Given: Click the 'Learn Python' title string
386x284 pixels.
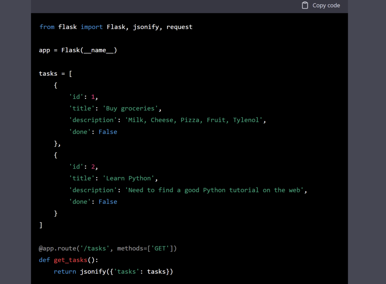Looking at the screenshot, I should coord(128,178).
